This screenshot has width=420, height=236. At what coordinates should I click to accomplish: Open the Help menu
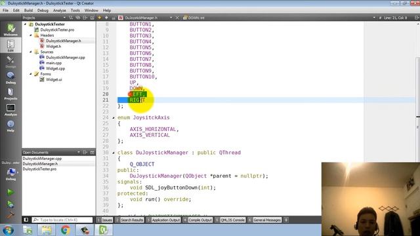point(107,10)
